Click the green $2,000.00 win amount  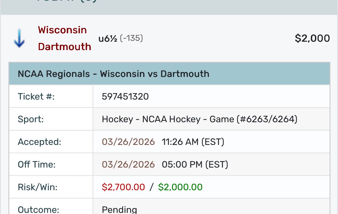click(180, 187)
